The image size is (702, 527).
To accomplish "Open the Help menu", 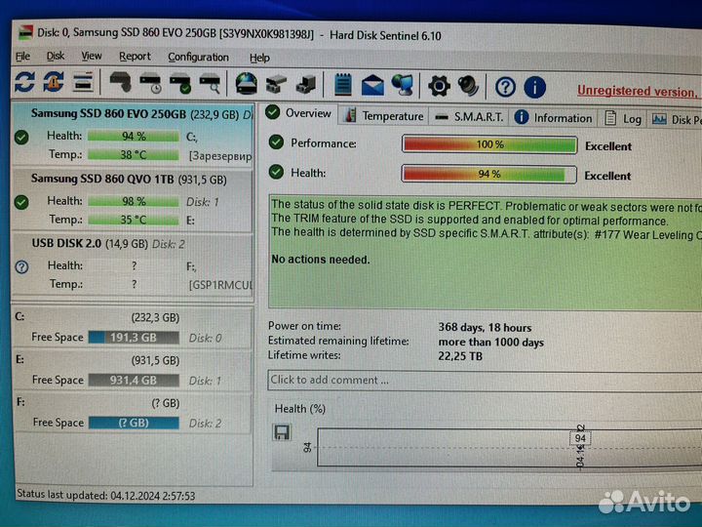I will tap(259, 58).
